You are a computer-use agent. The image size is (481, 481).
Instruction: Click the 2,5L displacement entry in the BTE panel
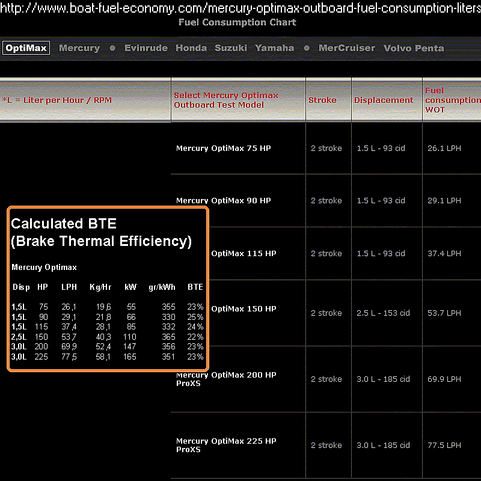click(x=19, y=337)
